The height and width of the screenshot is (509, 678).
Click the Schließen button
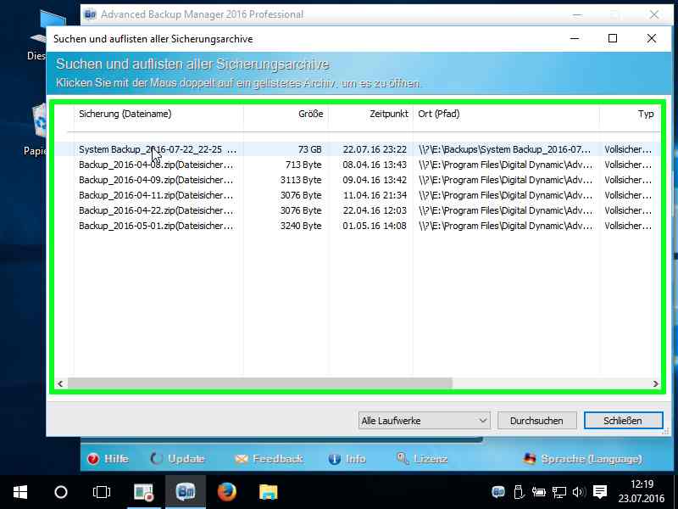[x=623, y=420]
